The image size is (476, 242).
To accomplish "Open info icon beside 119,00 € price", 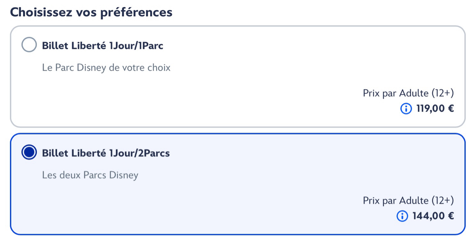I will coord(406,108).
